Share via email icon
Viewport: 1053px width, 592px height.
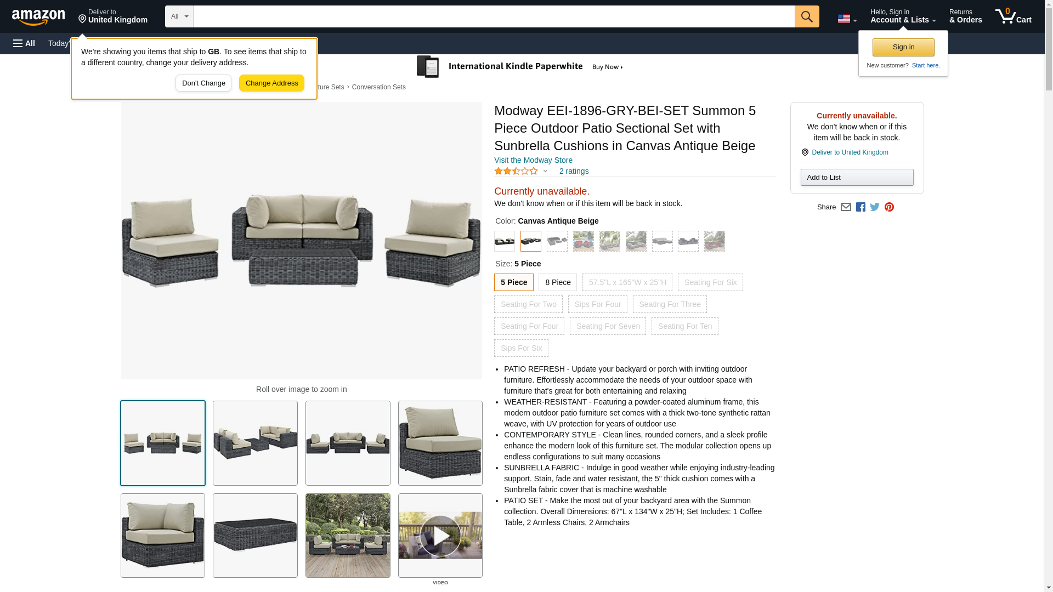tap(846, 207)
